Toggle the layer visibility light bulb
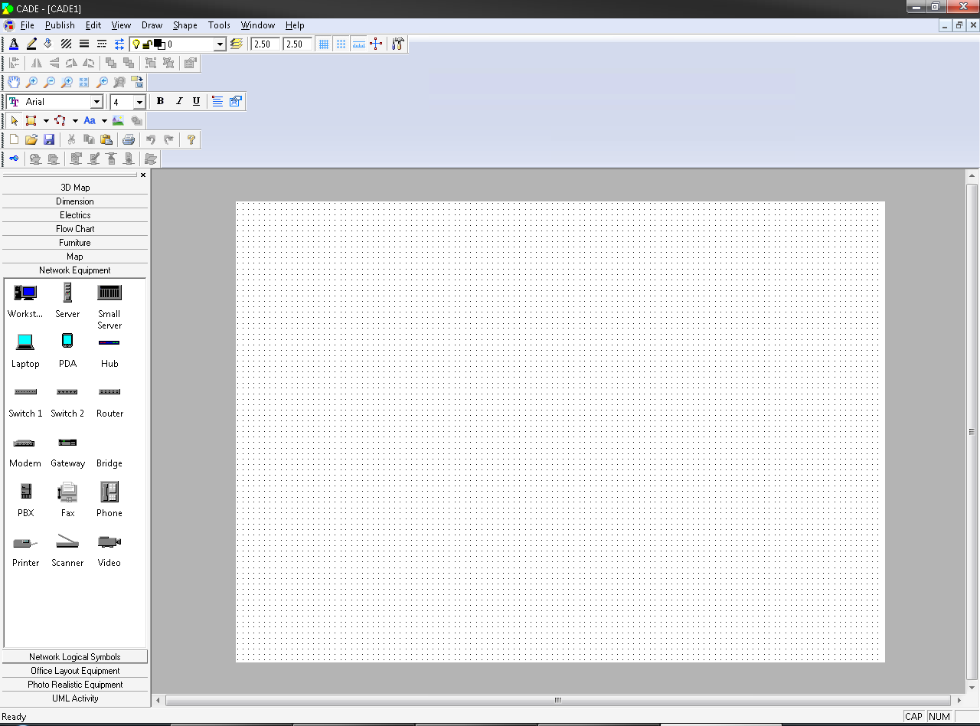Screen dimensions: 980x726 pyautogui.click(x=136, y=44)
